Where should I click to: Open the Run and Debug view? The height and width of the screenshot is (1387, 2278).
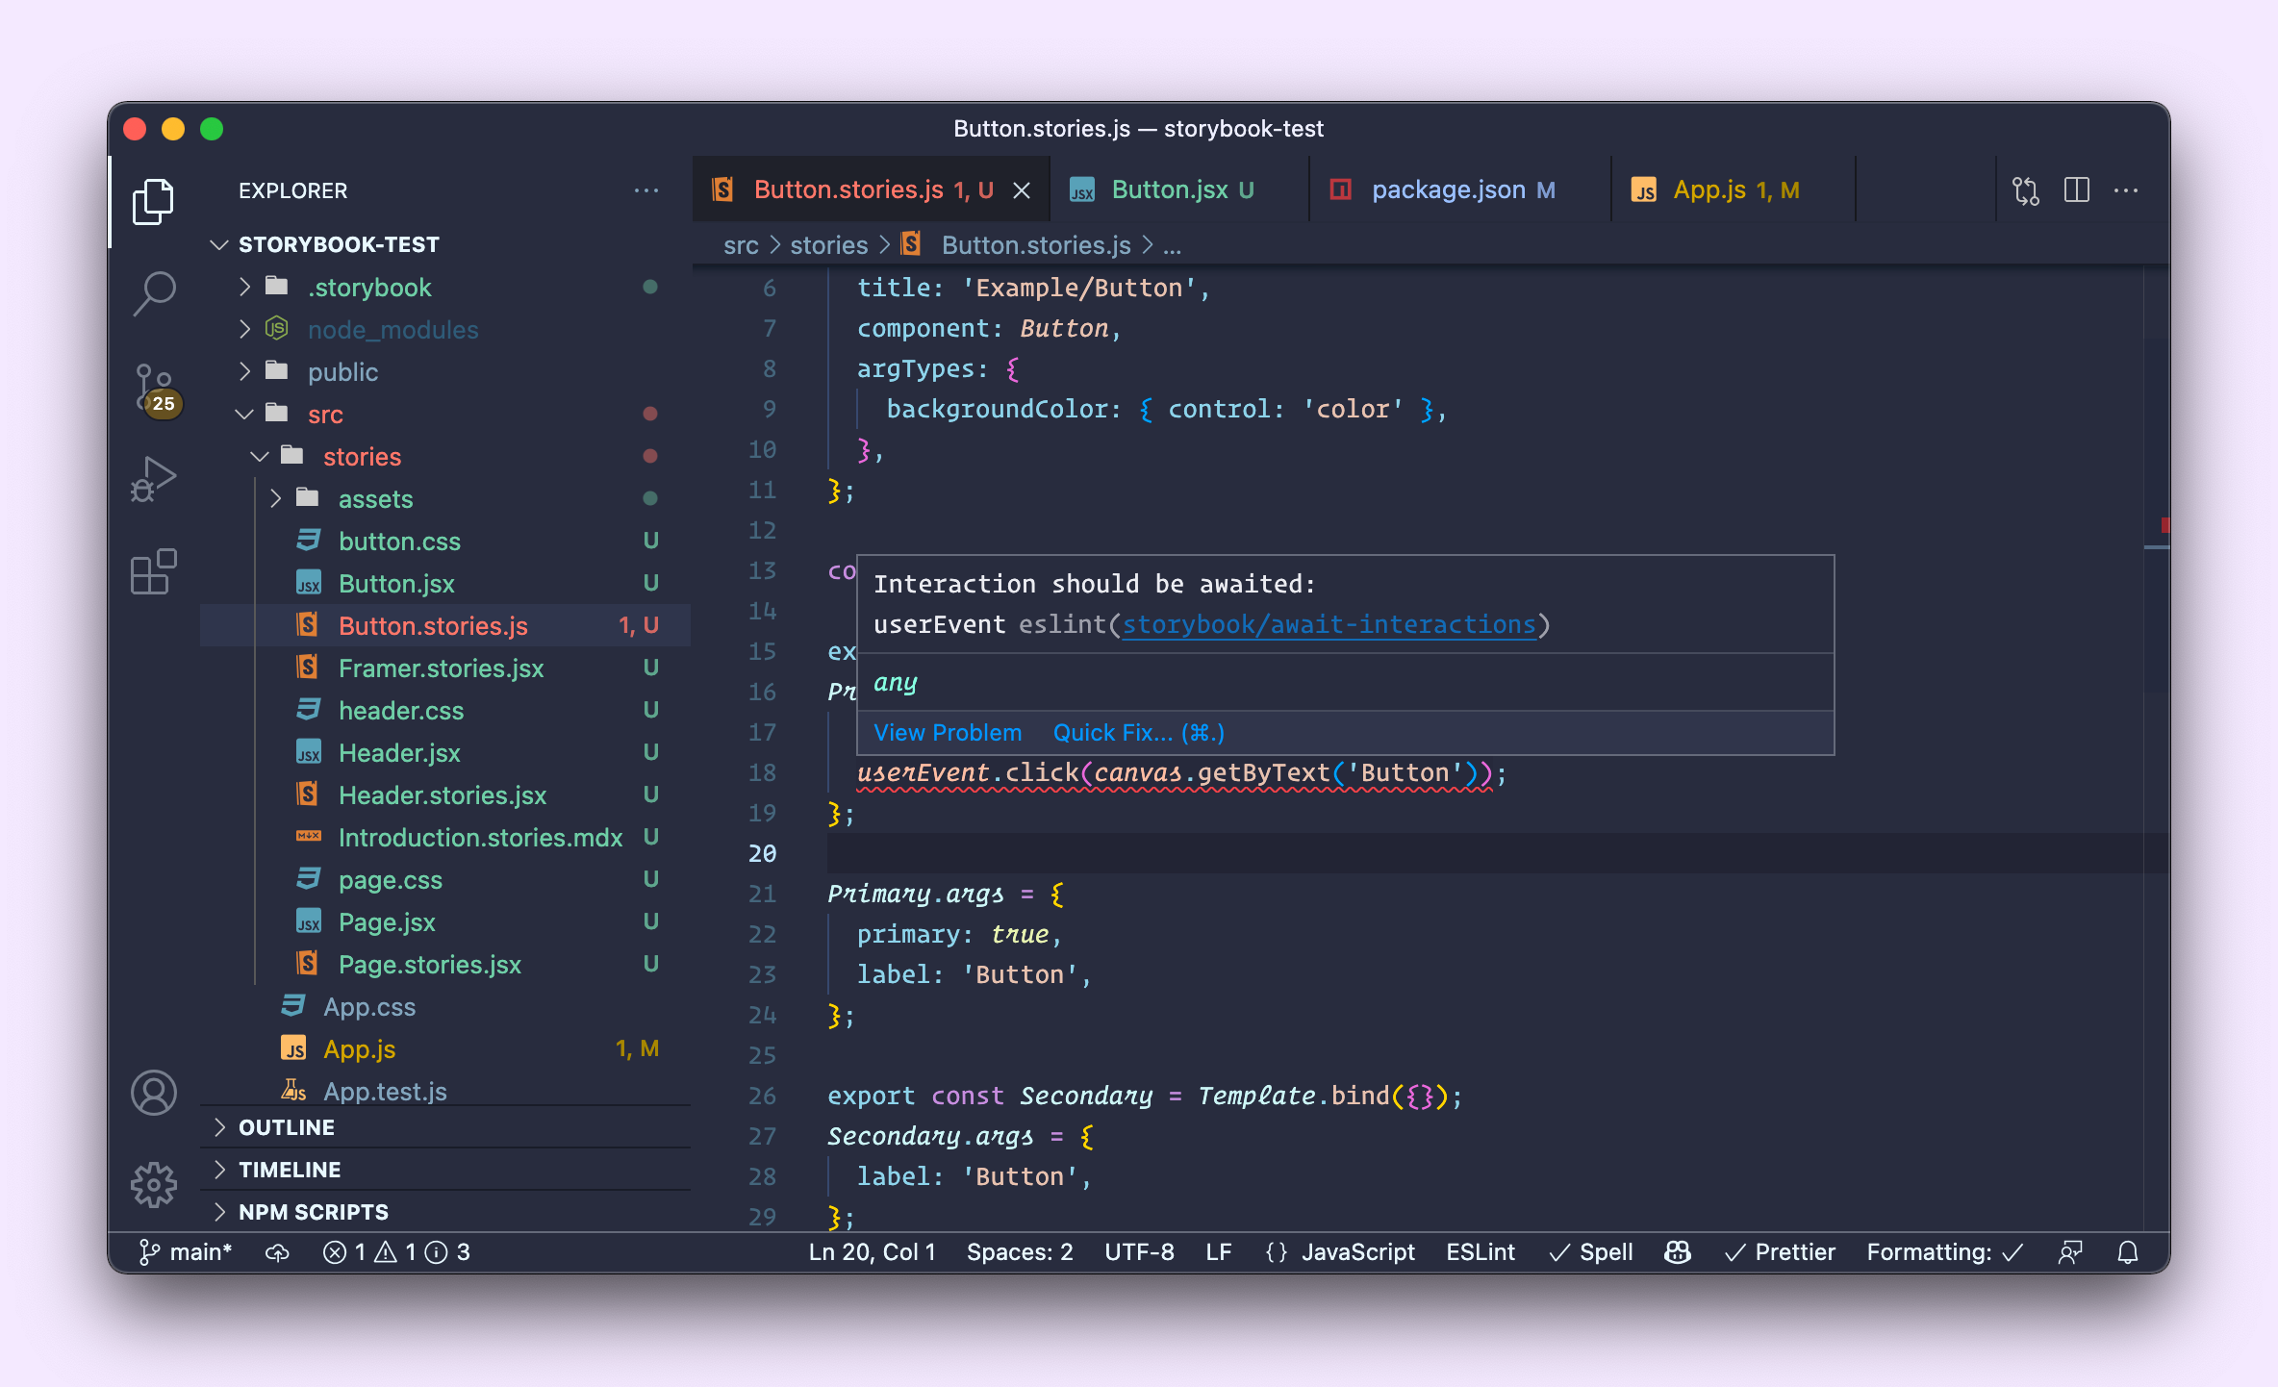point(154,478)
